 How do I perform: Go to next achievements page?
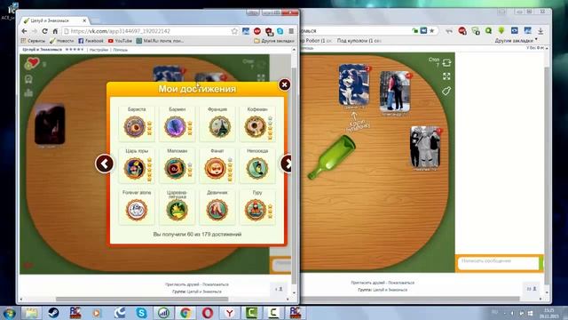(x=287, y=164)
